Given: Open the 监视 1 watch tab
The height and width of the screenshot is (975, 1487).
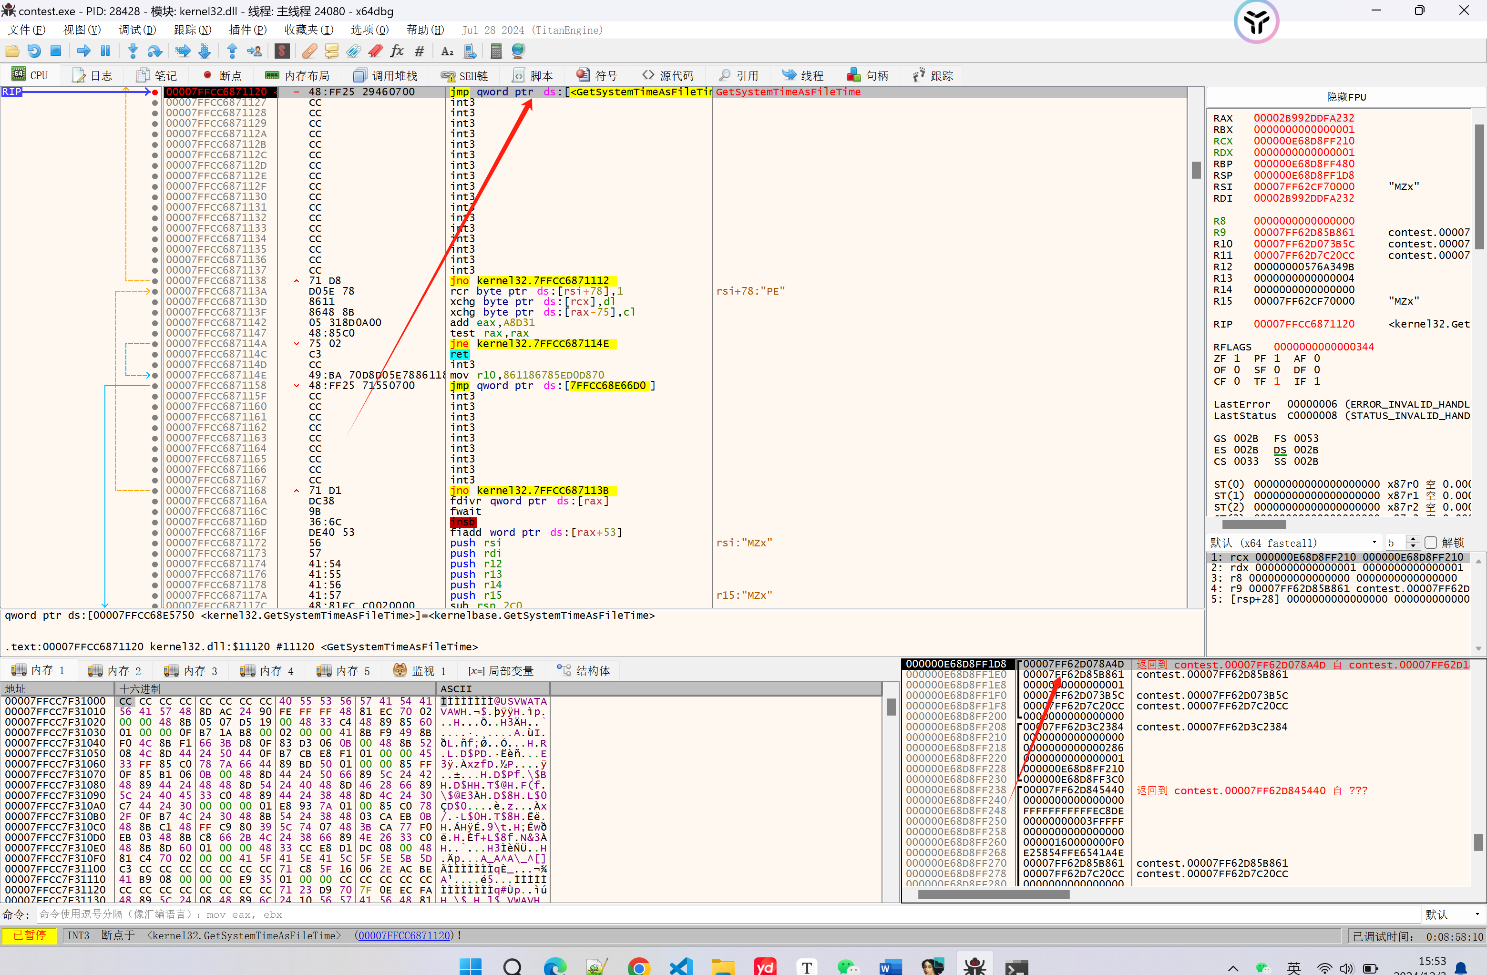Looking at the screenshot, I should [420, 671].
